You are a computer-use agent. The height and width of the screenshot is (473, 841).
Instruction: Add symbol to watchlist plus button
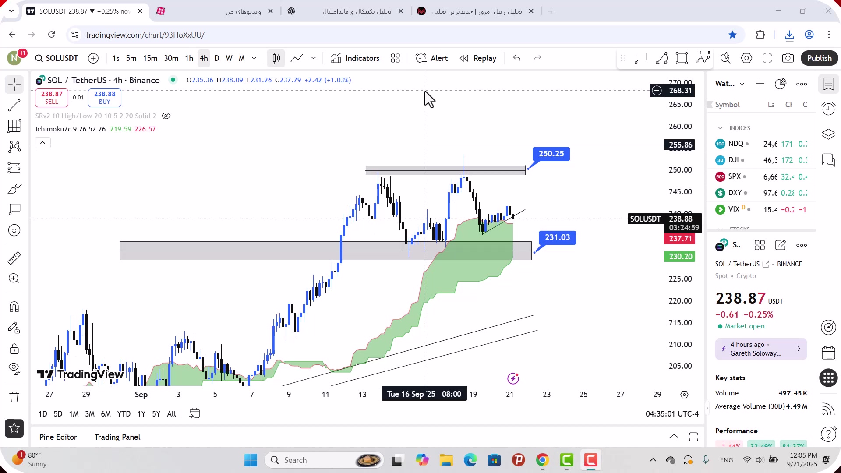point(760,84)
